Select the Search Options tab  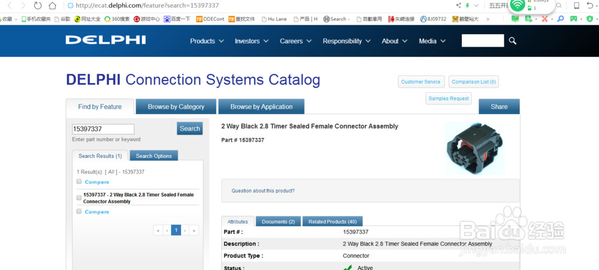click(154, 156)
